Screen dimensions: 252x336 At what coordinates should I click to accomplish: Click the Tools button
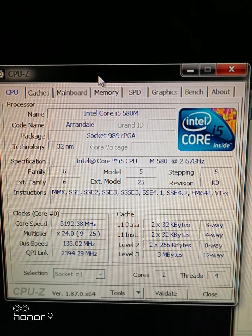[x=118, y=293]
